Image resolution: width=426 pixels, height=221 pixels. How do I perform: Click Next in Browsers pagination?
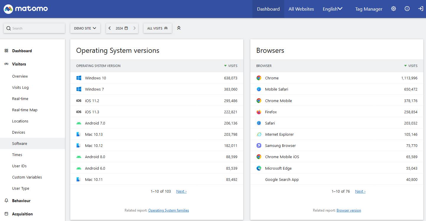point(360,191)
